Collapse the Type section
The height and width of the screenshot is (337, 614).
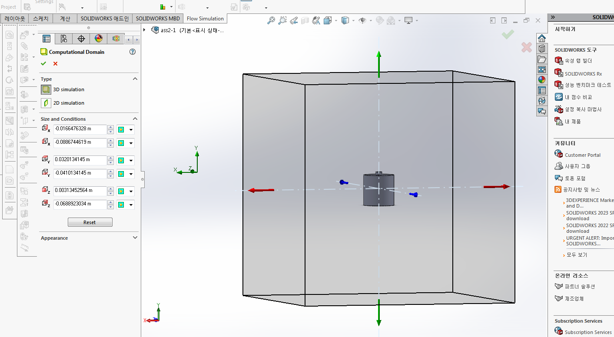click(135, 79)
